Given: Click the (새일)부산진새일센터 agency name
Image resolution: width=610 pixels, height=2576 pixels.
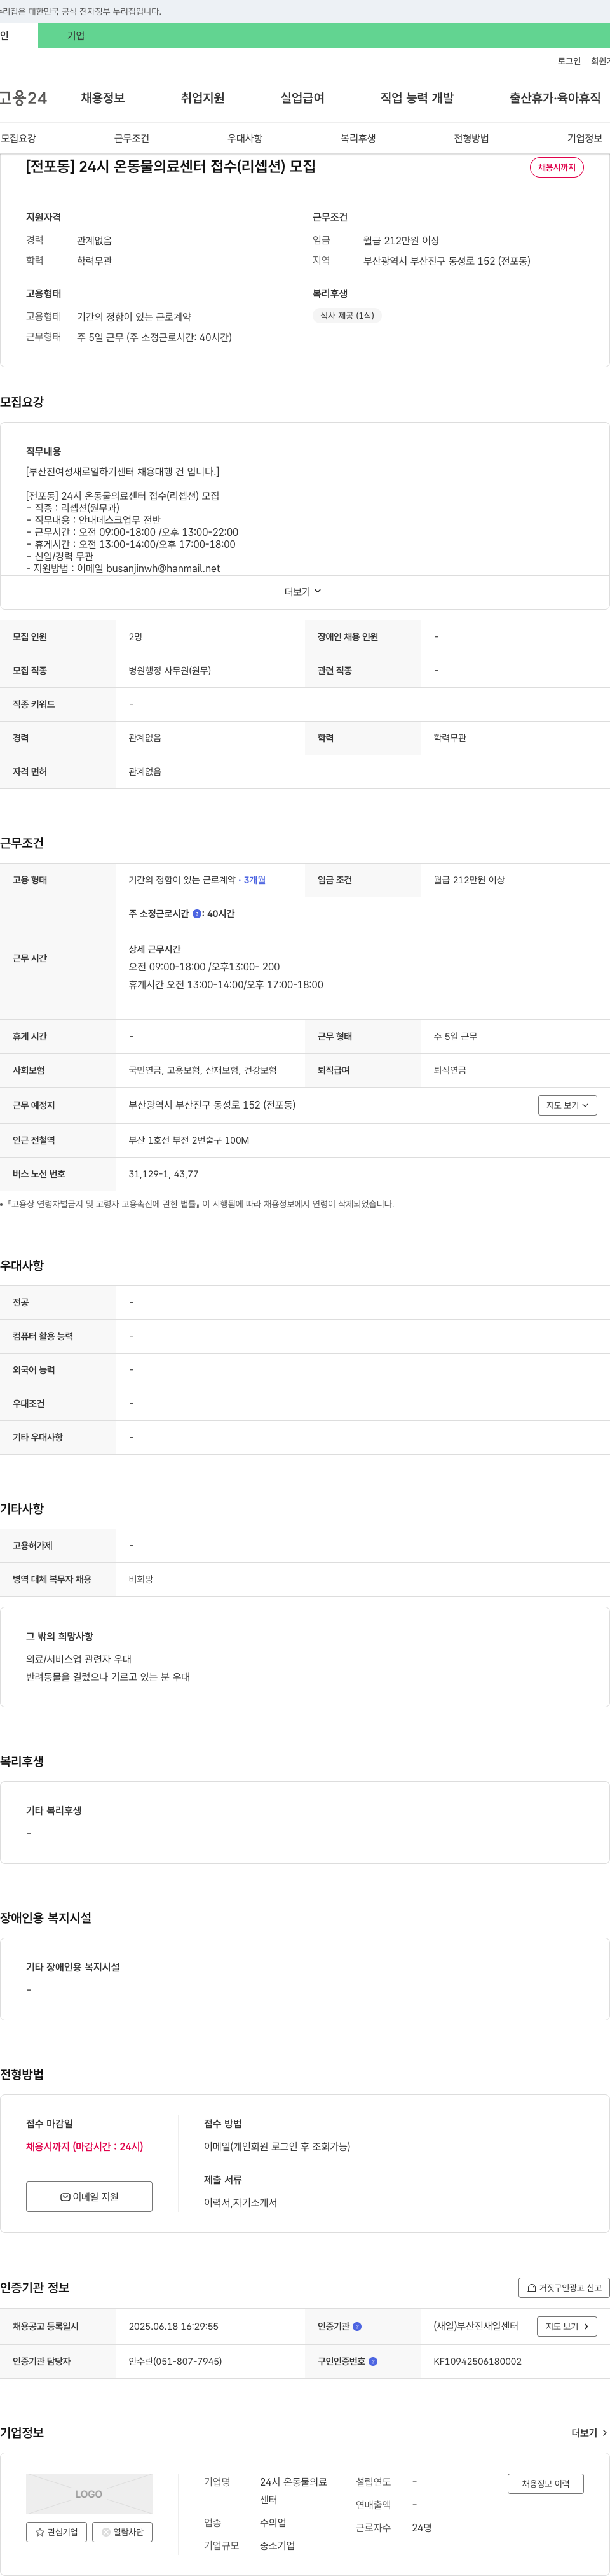Looking at the screenshot, I should 476,2326.
